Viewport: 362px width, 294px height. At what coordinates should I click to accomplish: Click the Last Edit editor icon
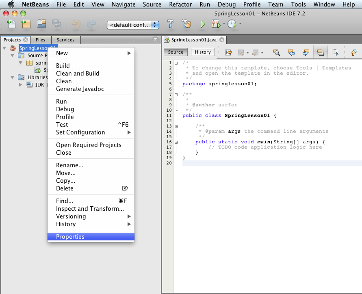click(228, 52)
